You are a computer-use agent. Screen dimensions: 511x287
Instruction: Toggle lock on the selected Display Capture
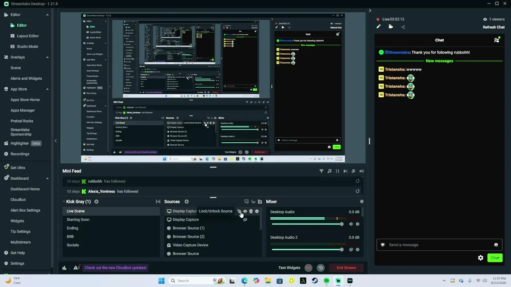click(x=239, y=211)
